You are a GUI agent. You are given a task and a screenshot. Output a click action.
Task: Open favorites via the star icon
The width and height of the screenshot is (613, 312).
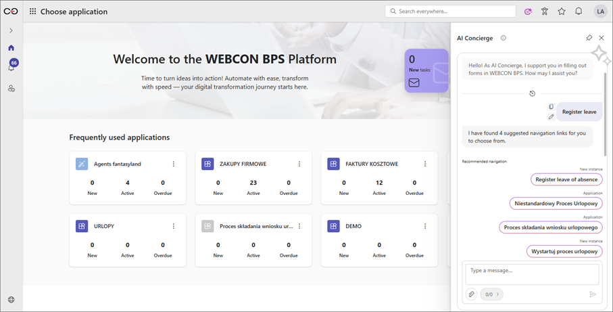click(x=562, y=12)
